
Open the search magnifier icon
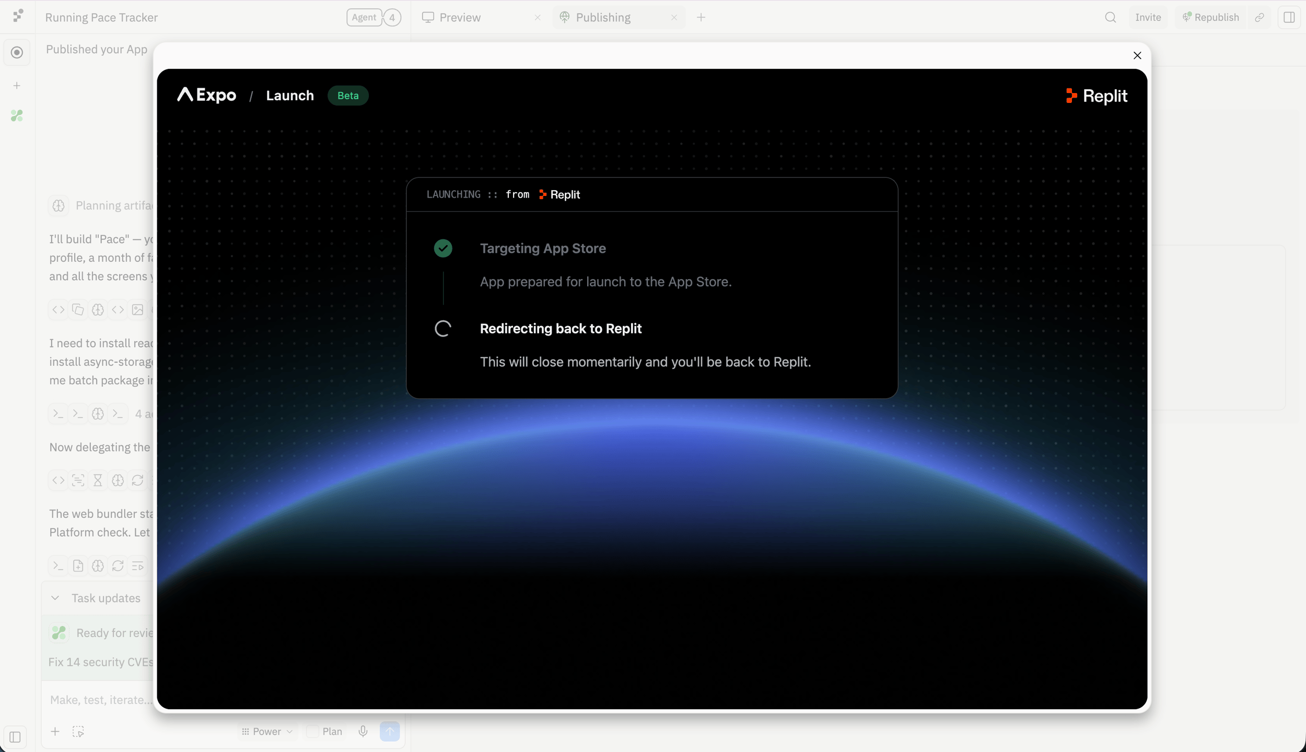[x=1111, y=17]
